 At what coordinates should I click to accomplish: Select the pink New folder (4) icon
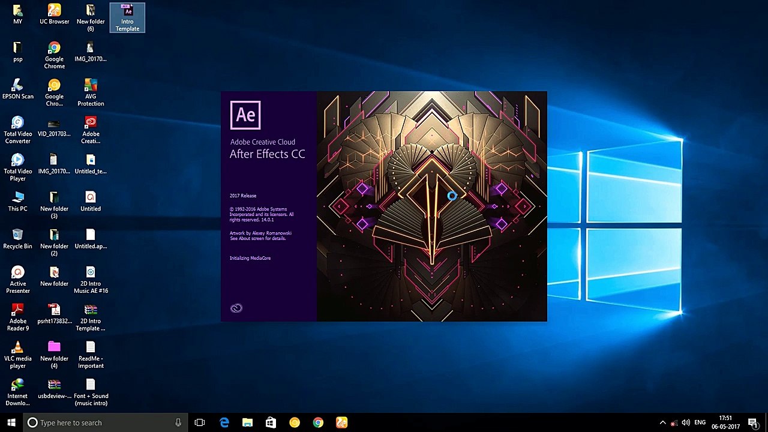click(54, 355)
